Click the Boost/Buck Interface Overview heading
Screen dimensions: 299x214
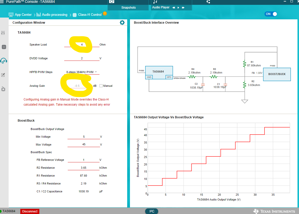(x=156, y=23)
